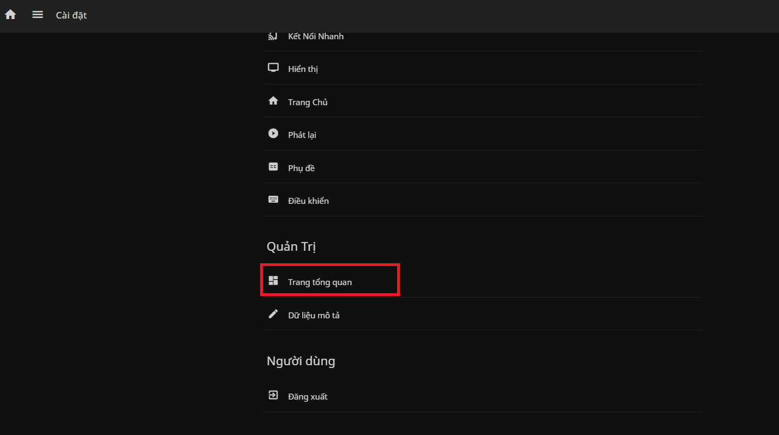
Task: Open Phát lại playback settings
Action: 483,134
